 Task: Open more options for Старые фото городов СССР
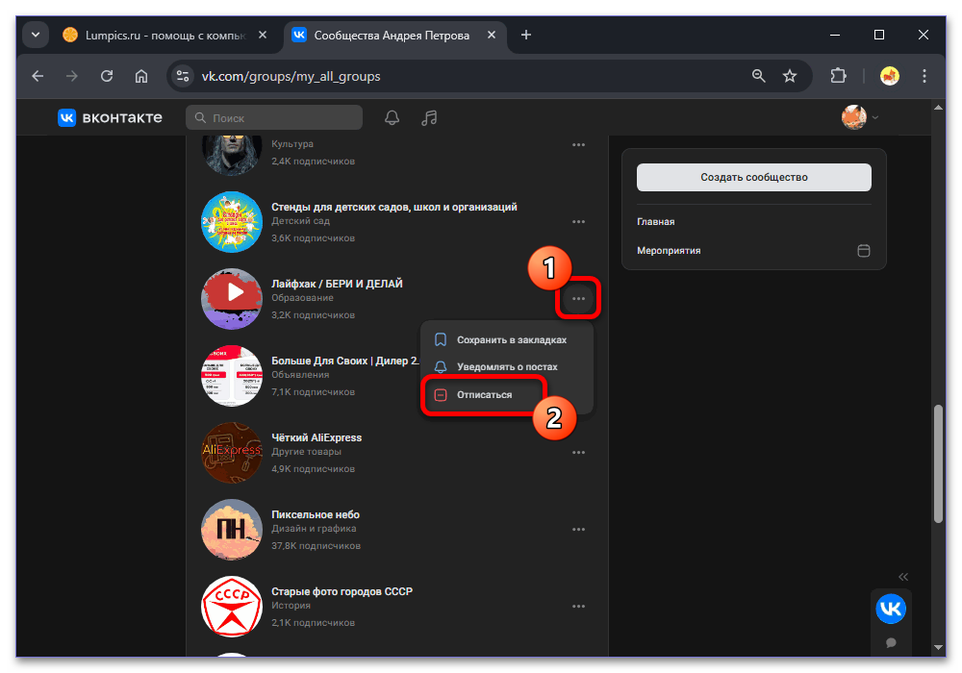coord(578,607)
